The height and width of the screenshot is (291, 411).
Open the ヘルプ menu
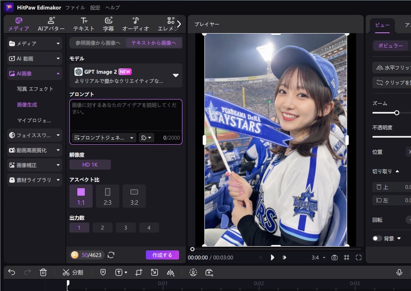113,8
